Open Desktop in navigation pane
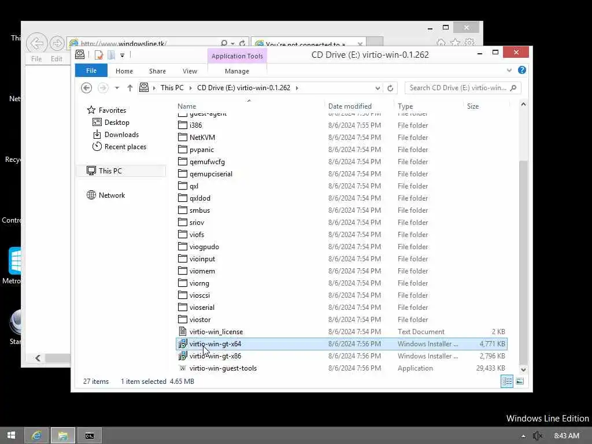 click(x=117, y=123)
